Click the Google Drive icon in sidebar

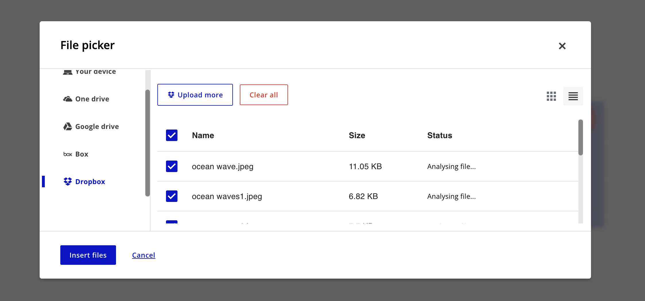point(67,126)
